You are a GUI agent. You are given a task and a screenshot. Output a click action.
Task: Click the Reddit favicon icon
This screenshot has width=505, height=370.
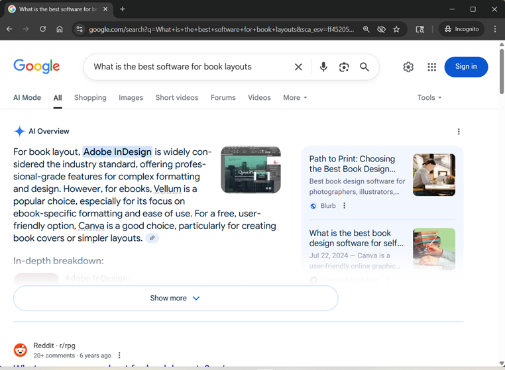pos(21,350)
